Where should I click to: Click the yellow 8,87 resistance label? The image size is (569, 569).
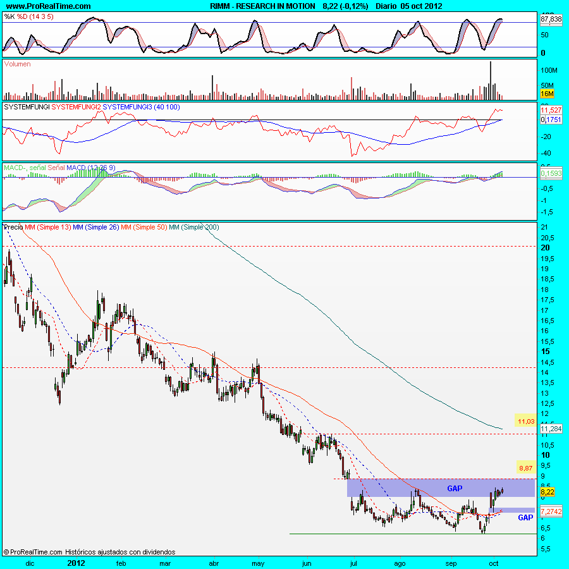click(x=526, y=468)
